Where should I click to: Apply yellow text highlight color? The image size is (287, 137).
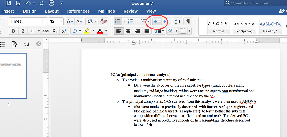86,31
